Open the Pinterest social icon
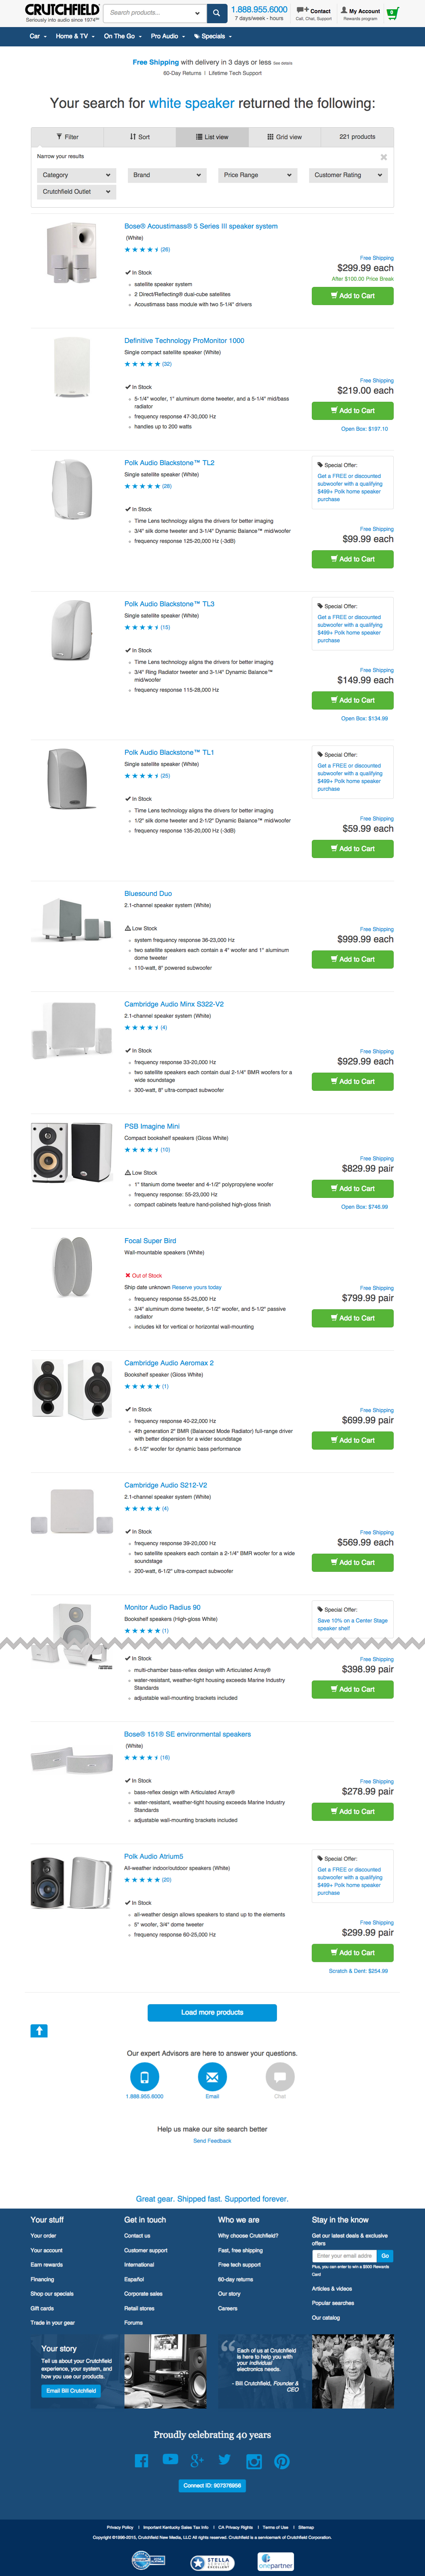The height and width of the screenshot is (2576, 425). pyautogui.click(x=282, y=2461)
